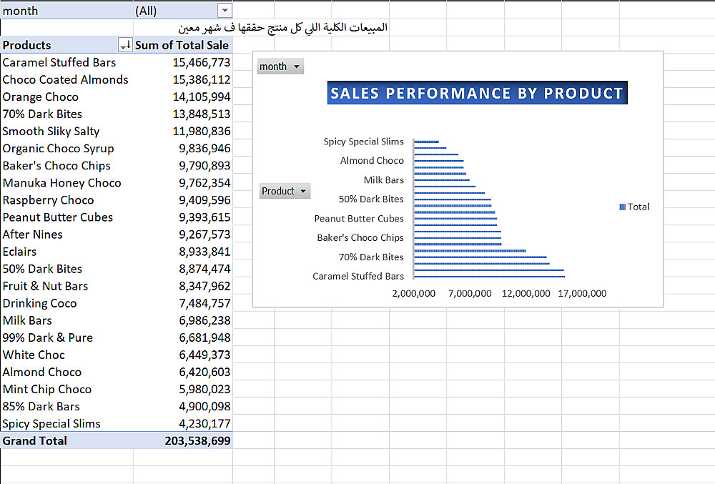This screenshot has width=715, height=484.
Task: Select the Sales Performance by Product chart title
Action: point(477,93)
